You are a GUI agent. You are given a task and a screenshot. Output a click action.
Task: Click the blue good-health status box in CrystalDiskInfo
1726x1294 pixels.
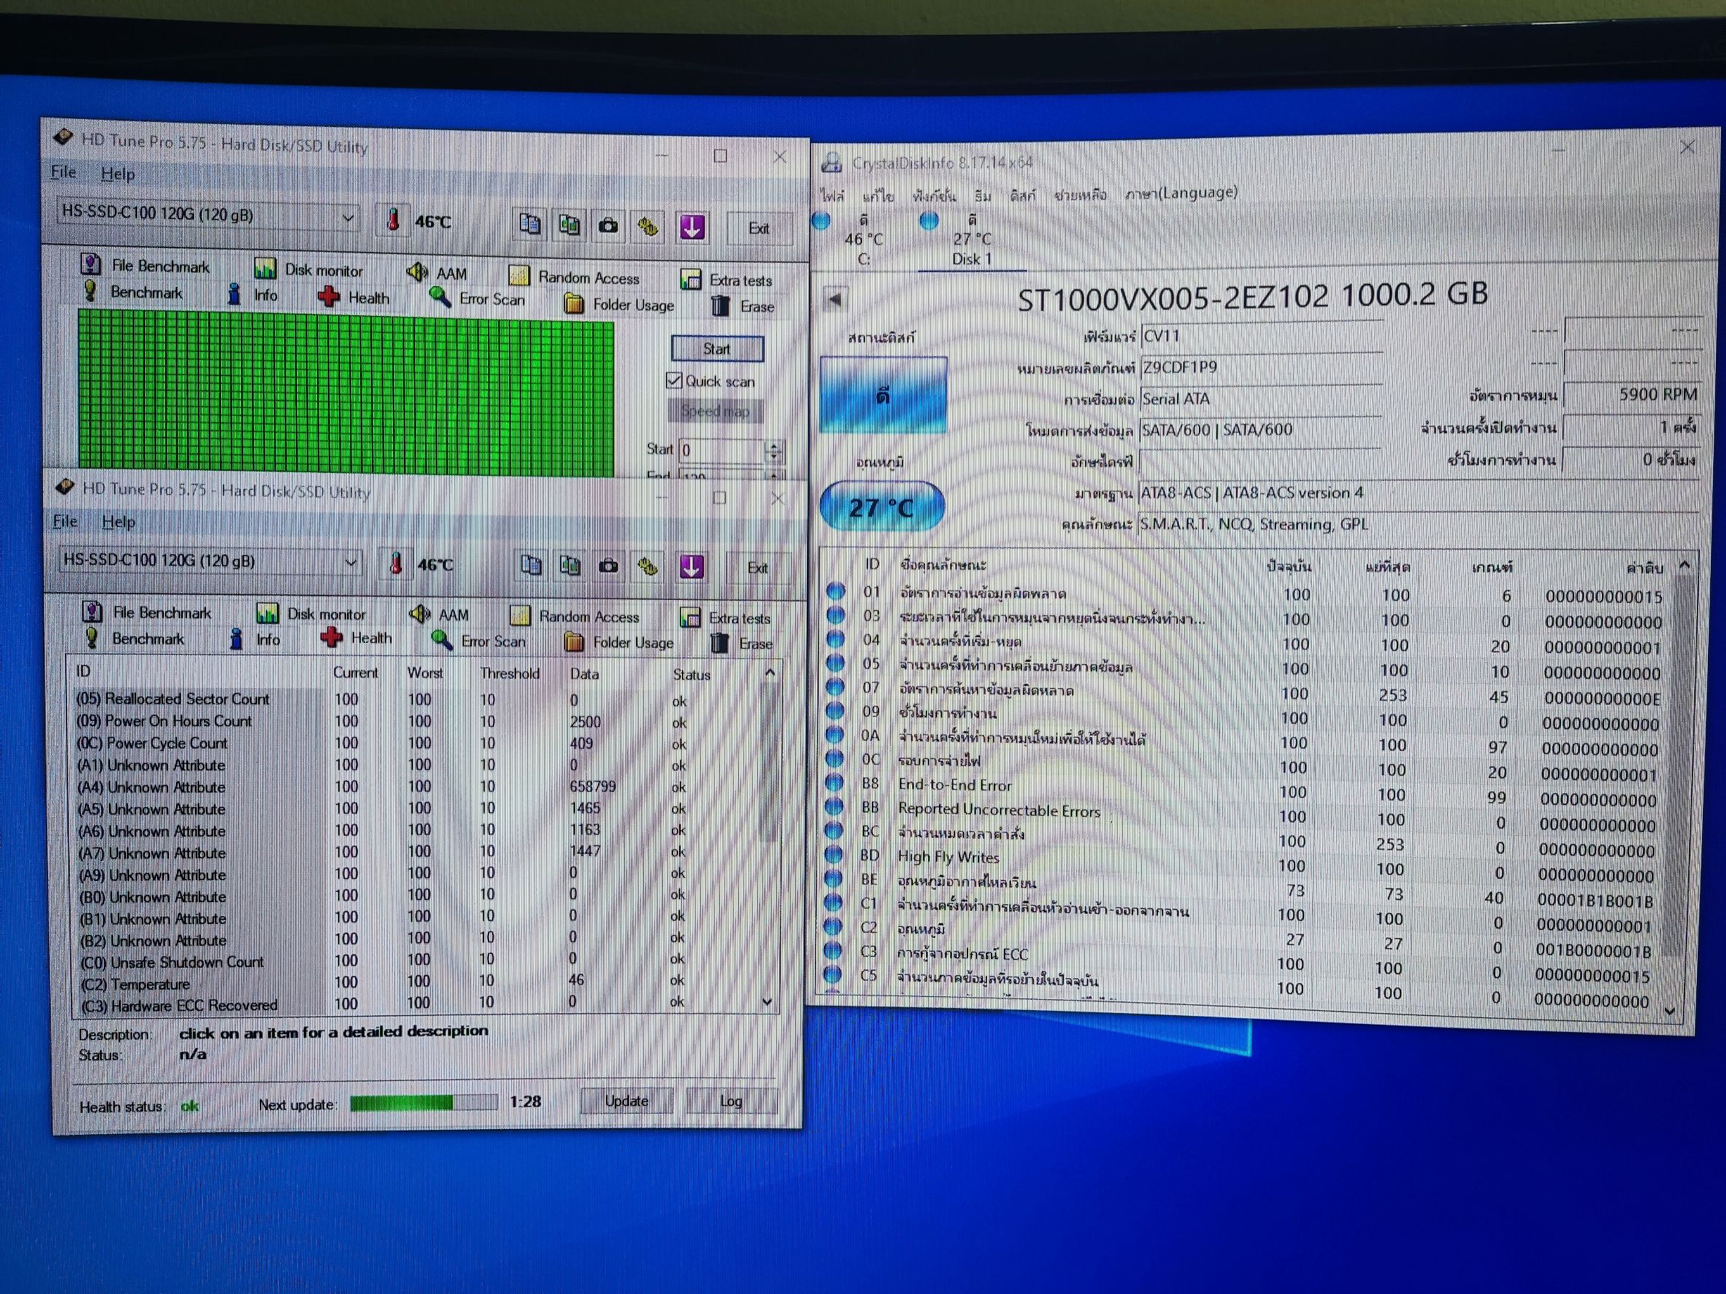pyautogui.click(x=883, y=396)
